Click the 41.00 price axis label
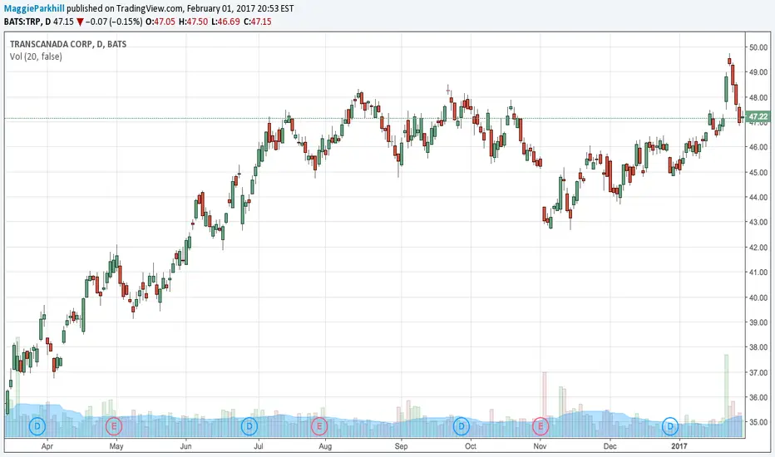This screenshot has width=775, height=457. tap(758, 273)
